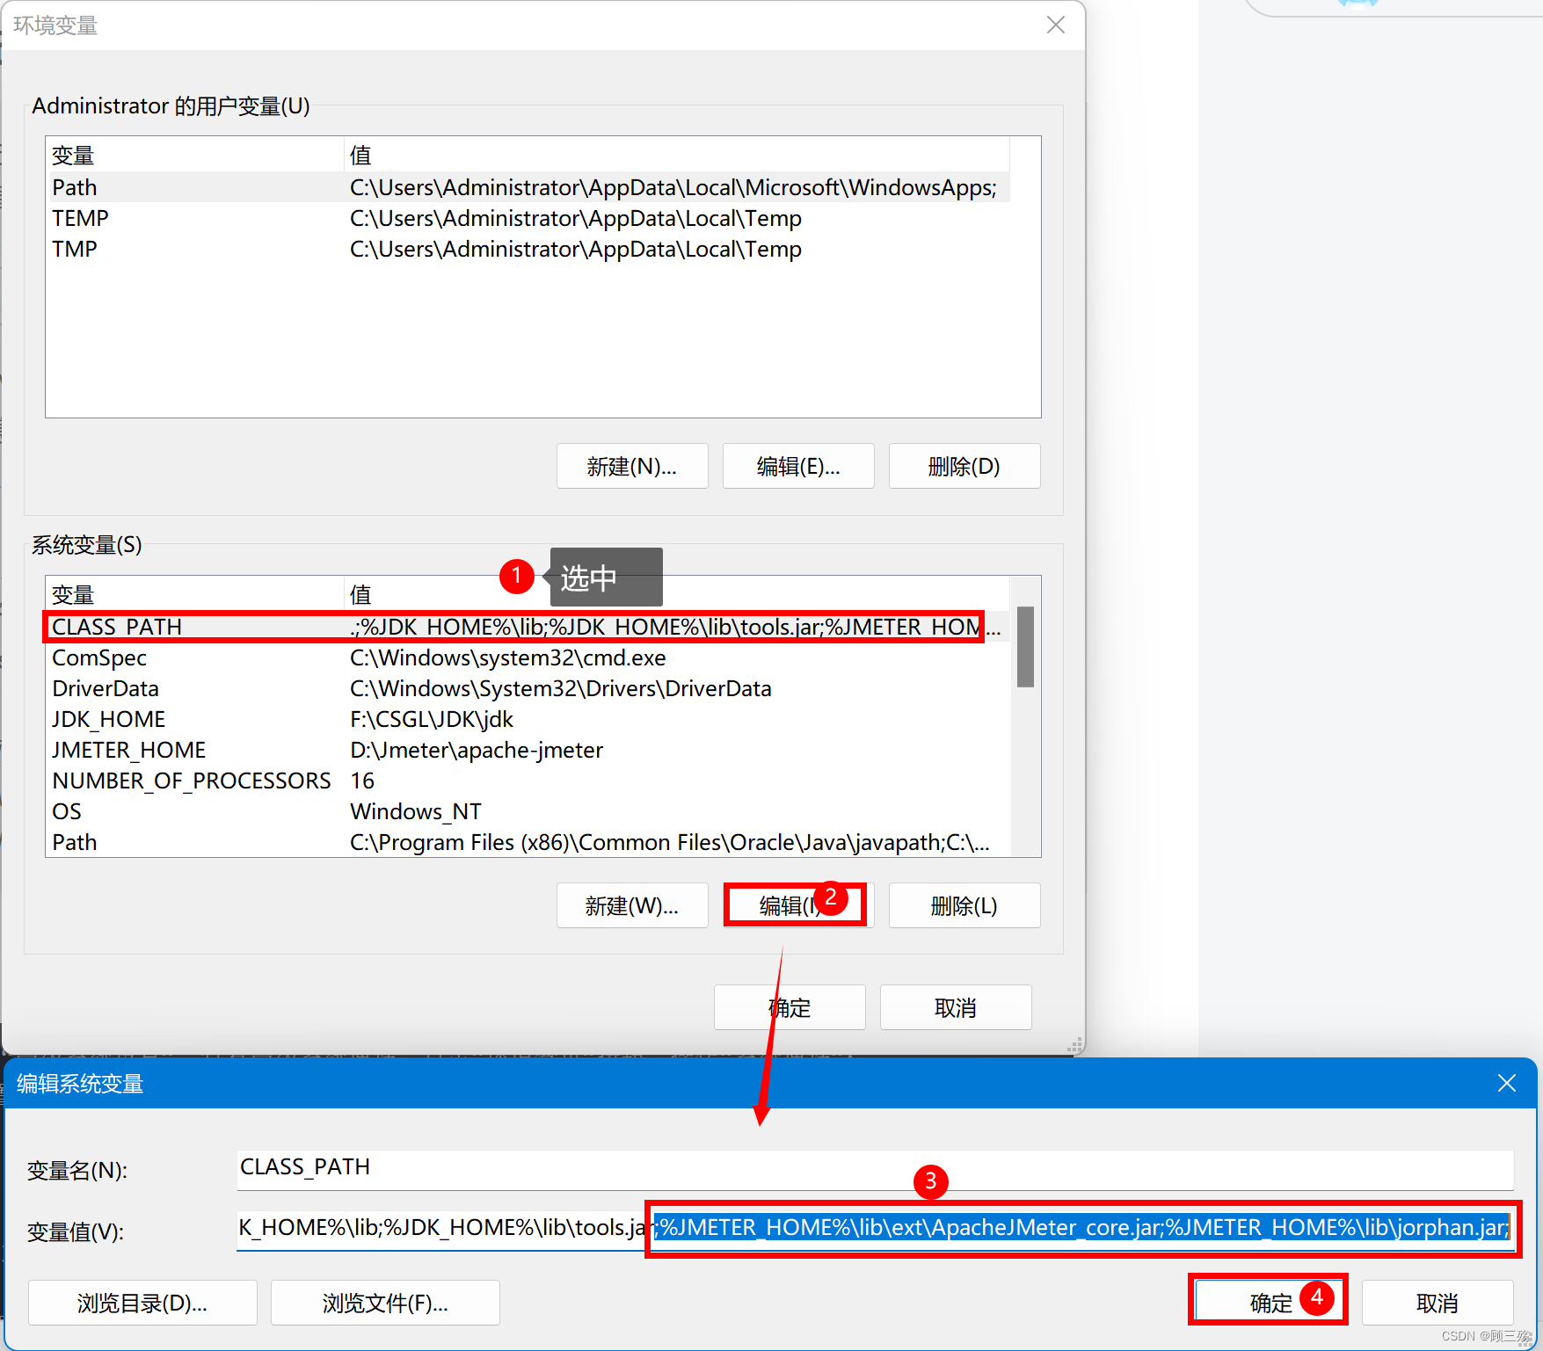
Task: Click 编辑(E)... button for user variables
Action: [798, 466]
